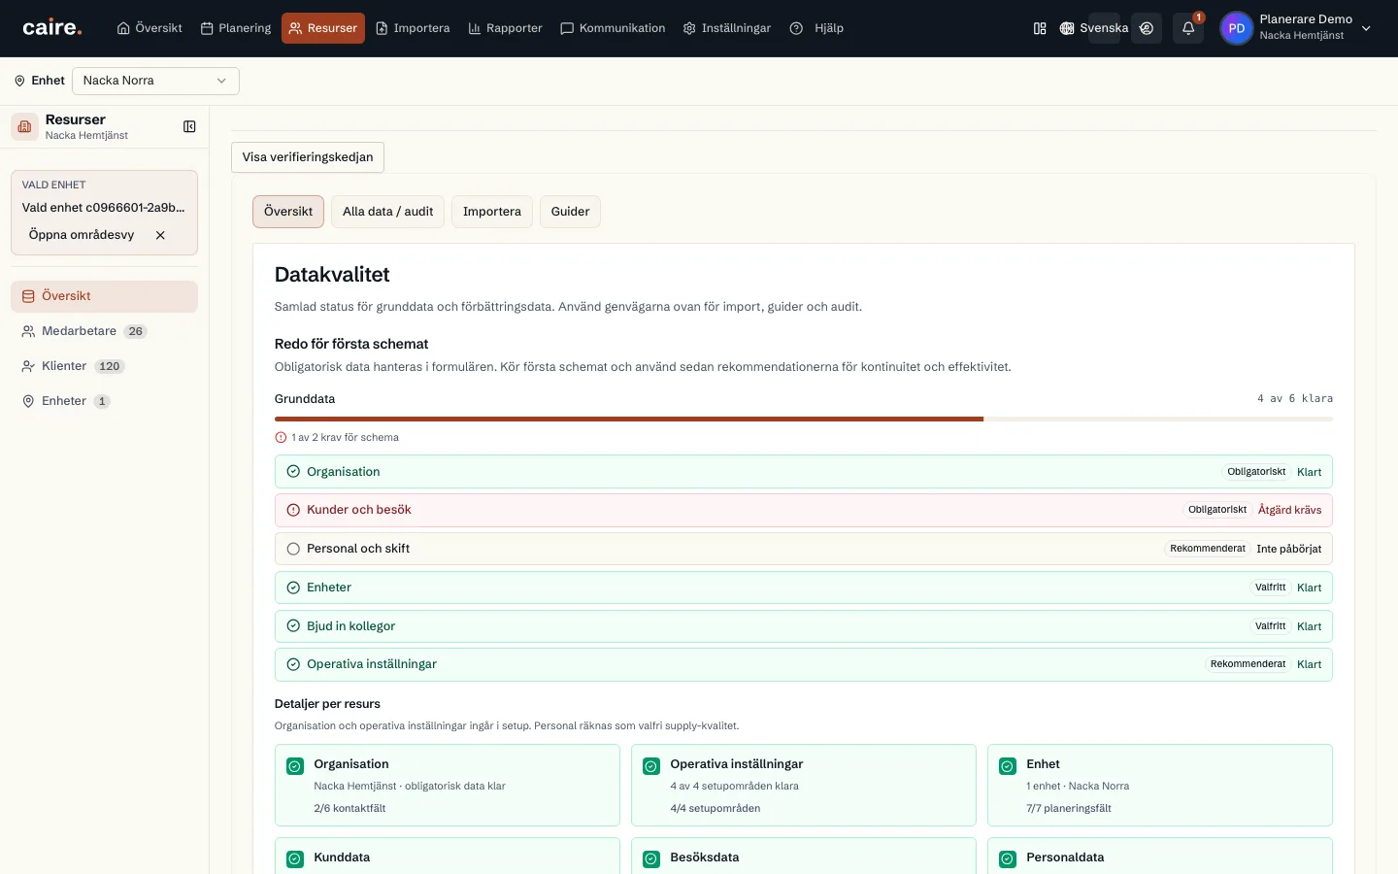Select Översikt in the left sidebar

104,296
